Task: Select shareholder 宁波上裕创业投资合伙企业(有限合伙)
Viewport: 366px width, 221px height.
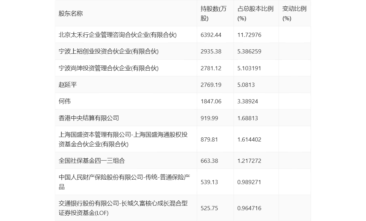Action: coord(108,52)
